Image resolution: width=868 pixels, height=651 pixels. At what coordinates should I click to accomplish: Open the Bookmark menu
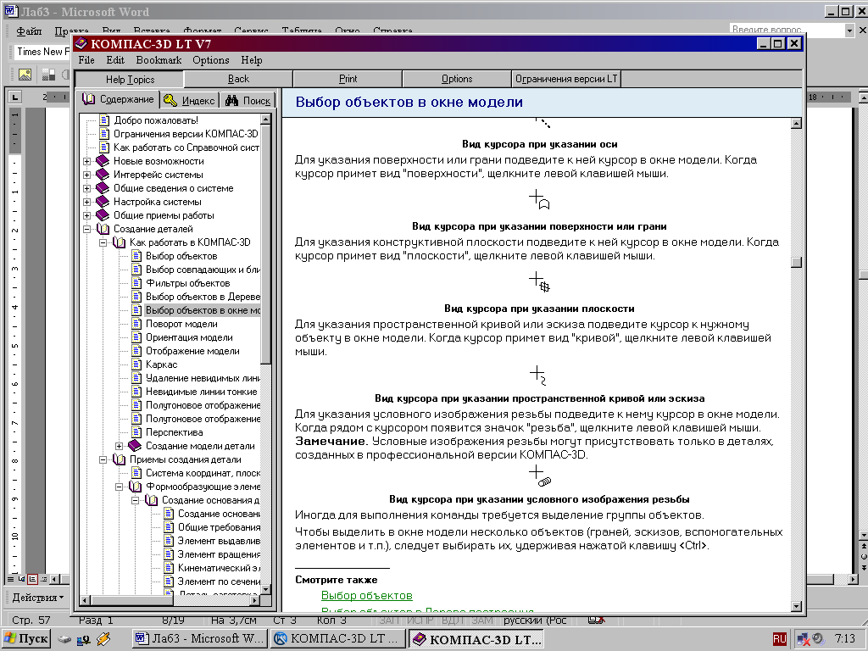tap(159, 60)
